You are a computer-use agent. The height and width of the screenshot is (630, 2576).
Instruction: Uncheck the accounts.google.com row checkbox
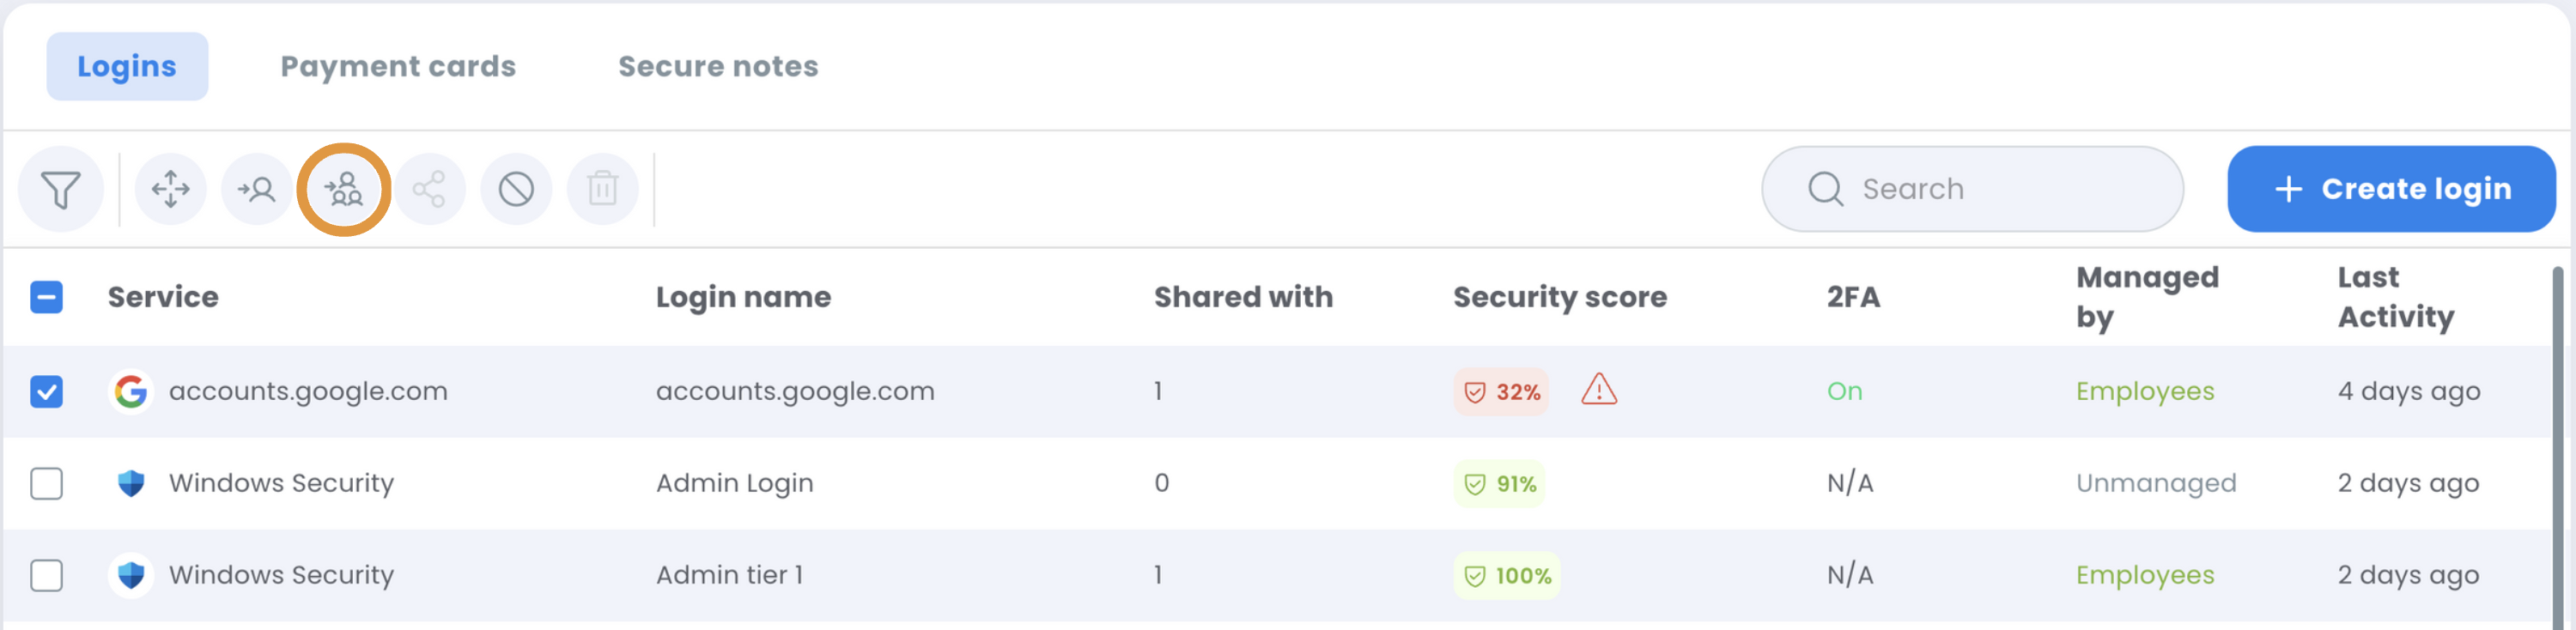point(46,392)
